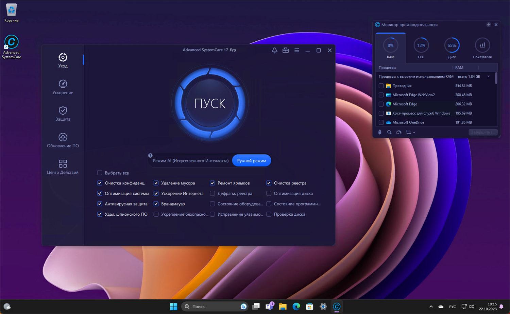This screenshot has width=510, height=314.
Task: Click the screenshot crop icon in Performance Monitor
Action: pos(408,132)
